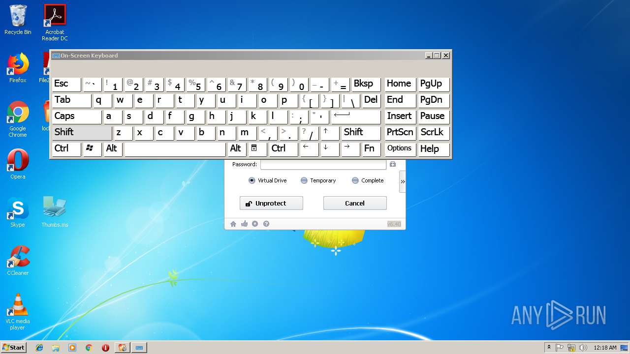Open the Start menu

(x=13, y=348)
